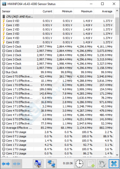
Task: Click the remote network computers icon
Action: pos(51,164)
